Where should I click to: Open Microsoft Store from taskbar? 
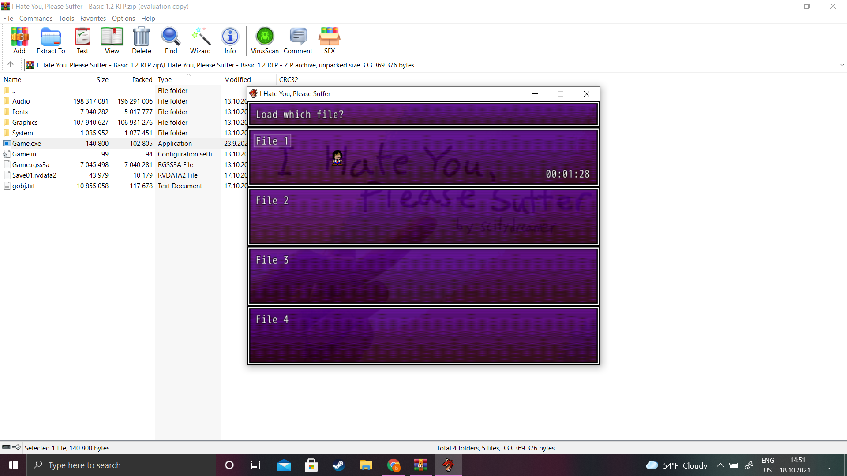click(x=311, y=465)
